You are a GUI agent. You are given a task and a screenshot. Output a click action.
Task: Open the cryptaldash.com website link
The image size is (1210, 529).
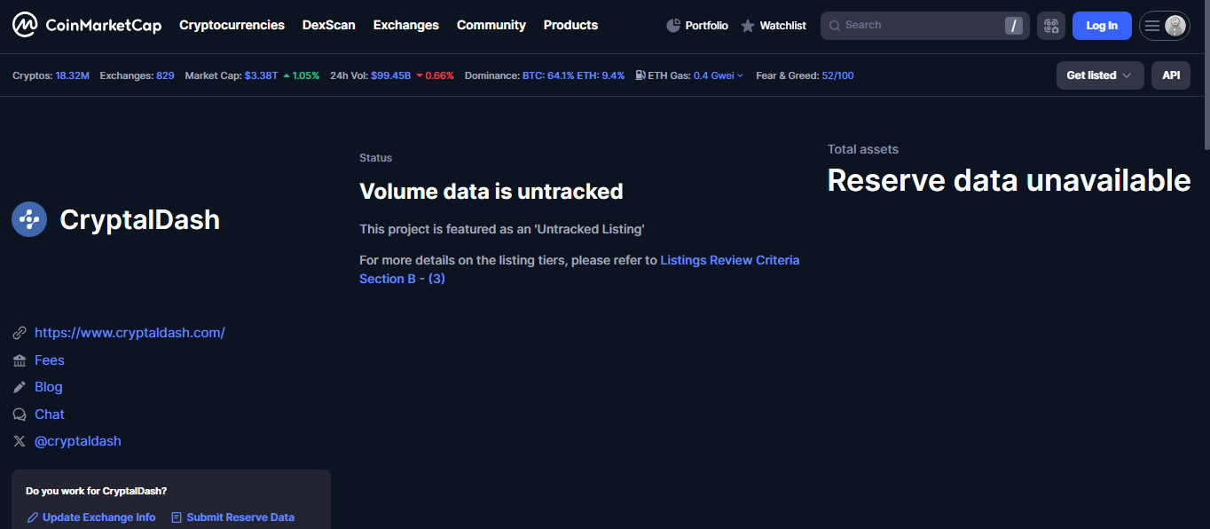click(x=130, y=333)
